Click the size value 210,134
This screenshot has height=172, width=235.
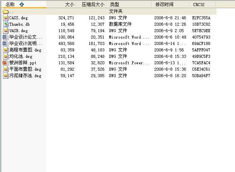click(x=66, y=57)
